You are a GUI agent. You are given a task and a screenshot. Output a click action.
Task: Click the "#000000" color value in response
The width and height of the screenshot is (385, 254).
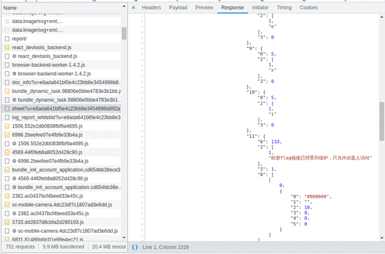[317, 197]
